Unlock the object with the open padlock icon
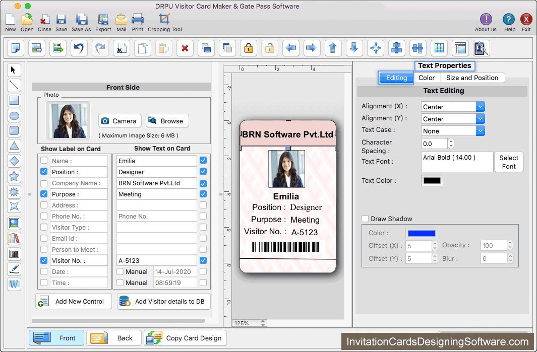This screenshot has height=352, width=537. (x=270, y=48)
